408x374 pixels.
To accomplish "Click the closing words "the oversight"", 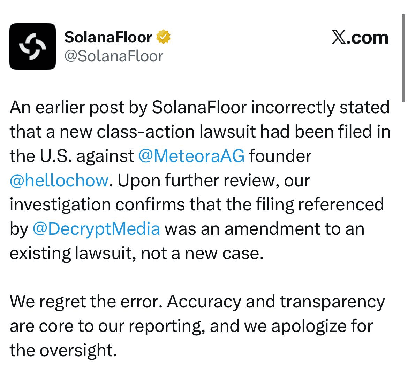I will click(x=62, y=350).
